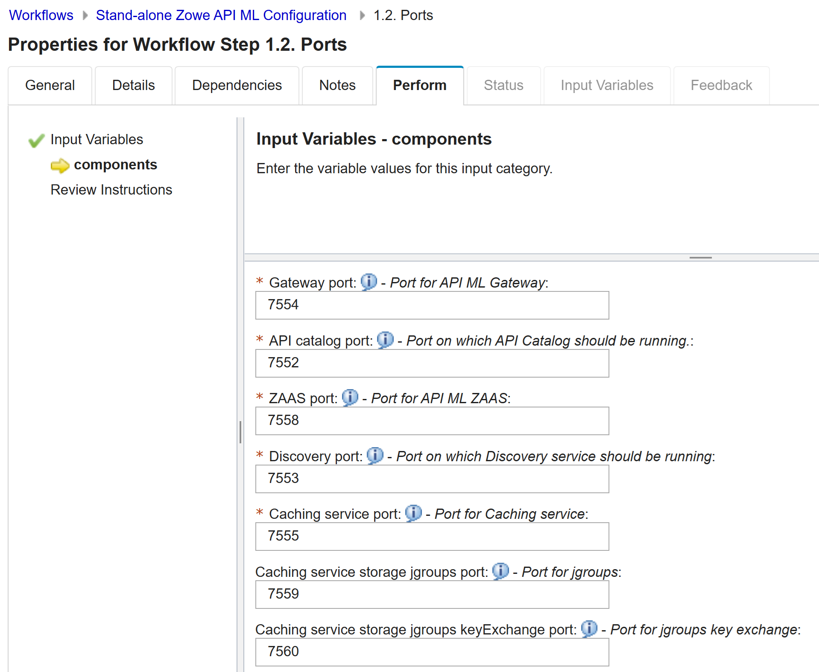This screenshot has width=819, height=672.
Task: Open the General tab
Action: pyautogui.click(x=50, y=85)
